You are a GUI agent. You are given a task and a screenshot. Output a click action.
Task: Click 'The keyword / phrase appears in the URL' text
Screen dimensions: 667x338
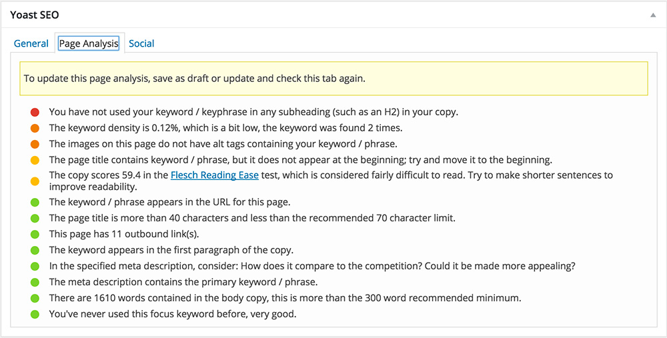(169, 203)
